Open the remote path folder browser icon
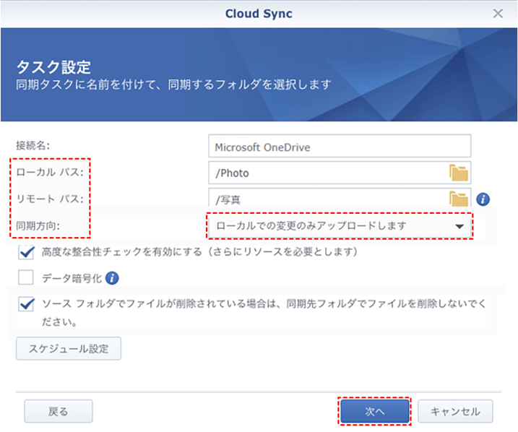The height and width of the screenshot is (432, 518). 459,199
